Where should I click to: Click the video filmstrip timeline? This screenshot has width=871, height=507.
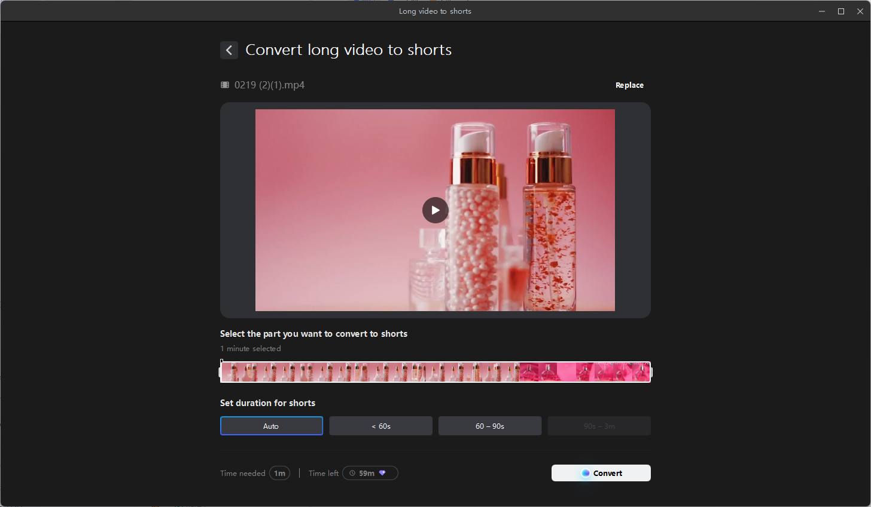(435, 371)
